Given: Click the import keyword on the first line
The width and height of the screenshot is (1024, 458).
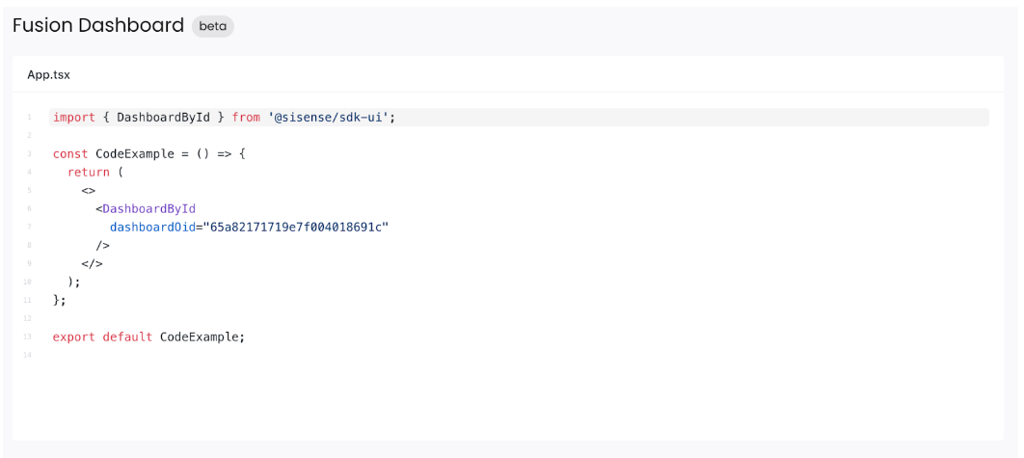Looking at the screenshot, I should click(74, 118).
